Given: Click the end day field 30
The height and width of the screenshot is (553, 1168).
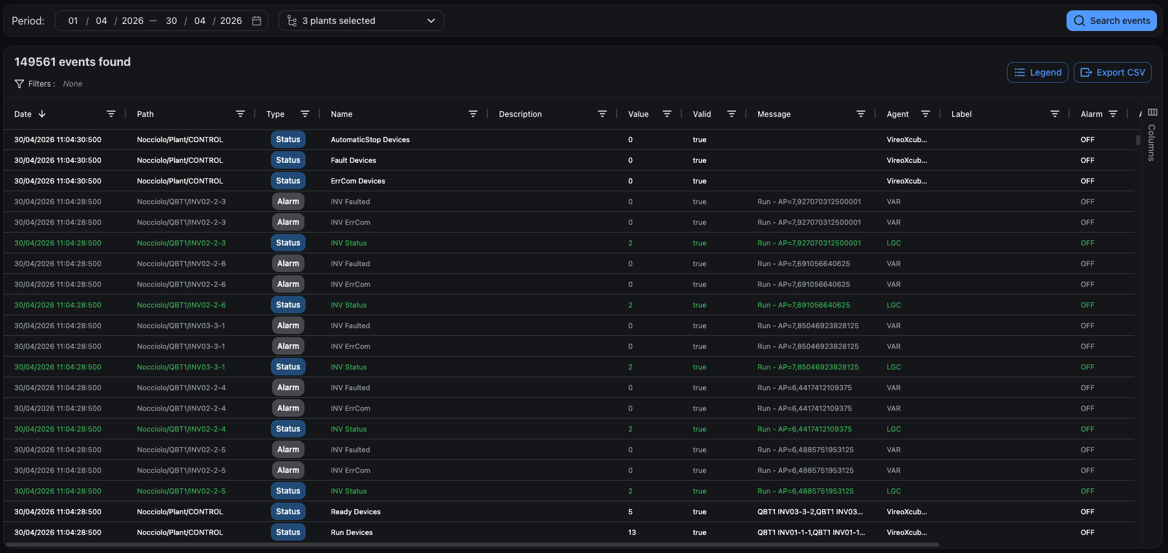Looking at the screenshot, I should (x=171, y=21).
